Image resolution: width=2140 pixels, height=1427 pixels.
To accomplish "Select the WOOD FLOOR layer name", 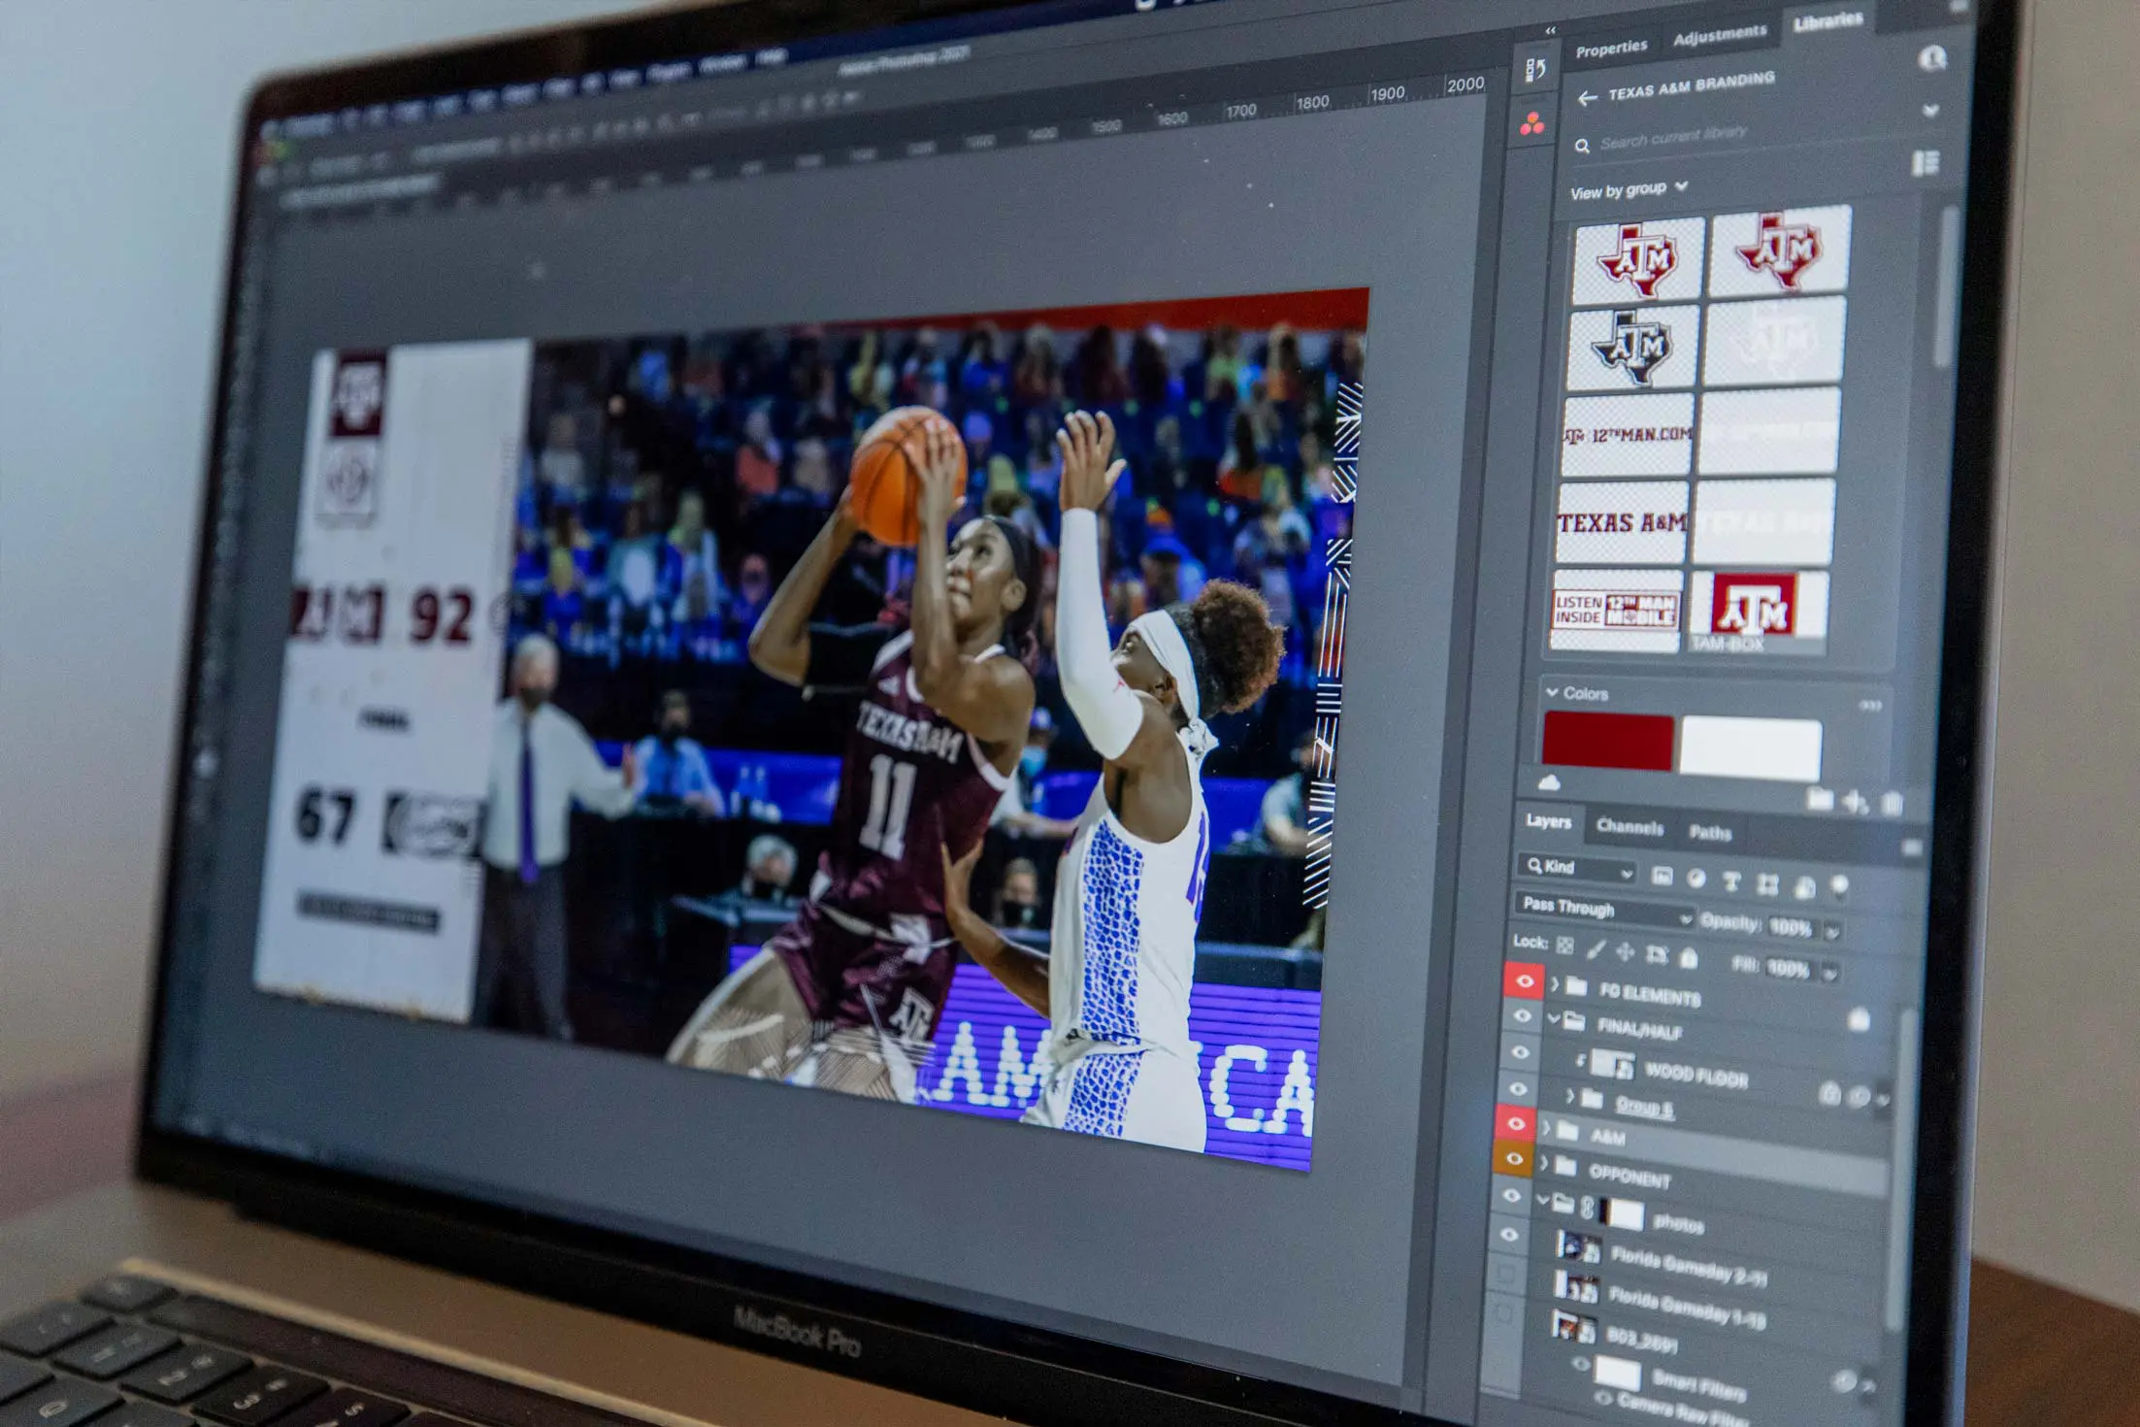I will tap(1696, 1075).
